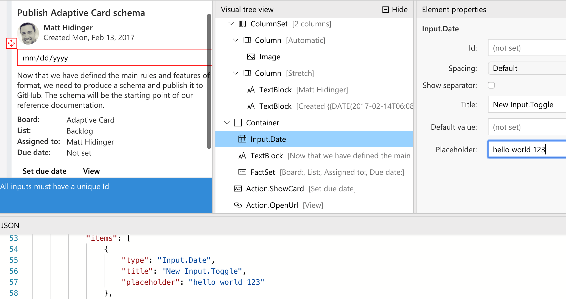Enable the Show separator checkbox
Image resolution: width=566 pixels, height=299 pixels.
[491, 85]
